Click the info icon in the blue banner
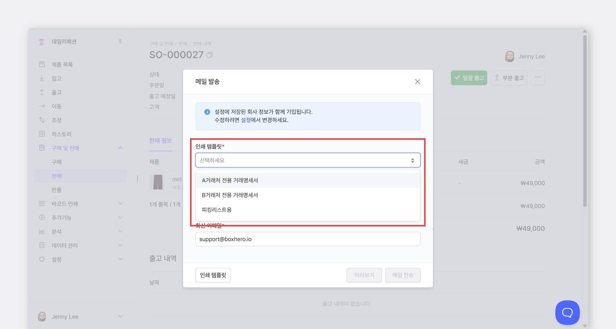The width and height of the screenshot is (616, 329). click(207, 112)
